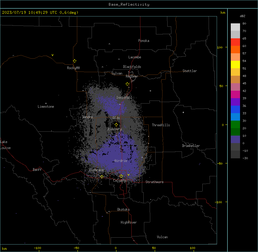Image resolution: width=258 pixels, height=252 pixels.
Task: Click the Didsbury town label
Action: 115,129
